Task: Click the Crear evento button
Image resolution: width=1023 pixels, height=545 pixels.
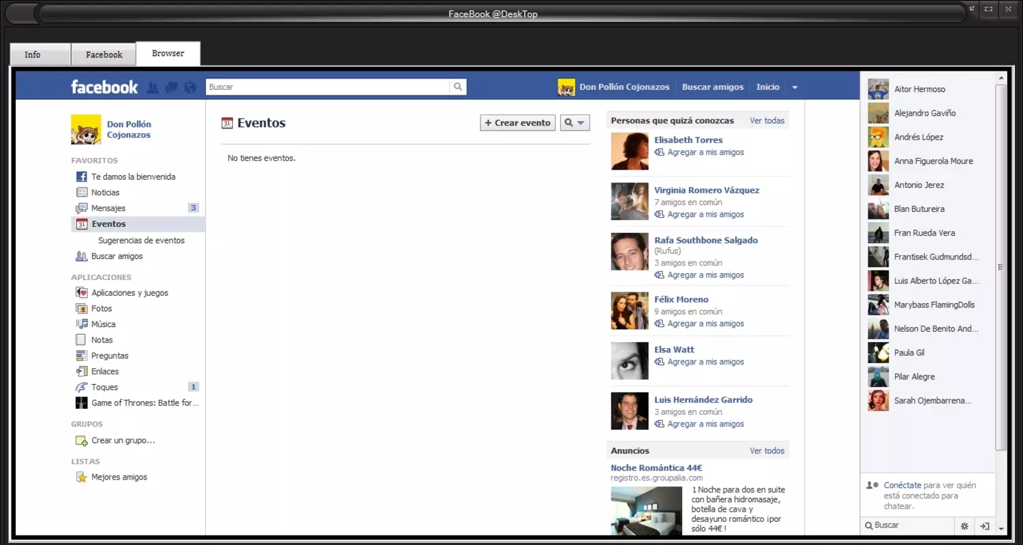Action: [518, 123]
